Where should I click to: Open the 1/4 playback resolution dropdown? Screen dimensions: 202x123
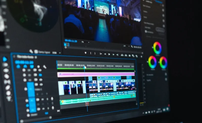coord(127,46)
